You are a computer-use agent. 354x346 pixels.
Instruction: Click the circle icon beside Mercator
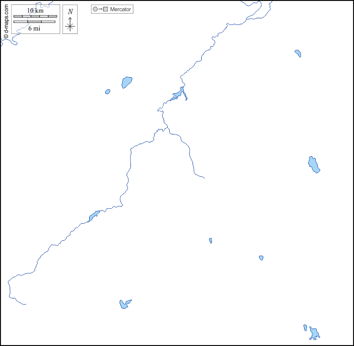click(95, 9)
